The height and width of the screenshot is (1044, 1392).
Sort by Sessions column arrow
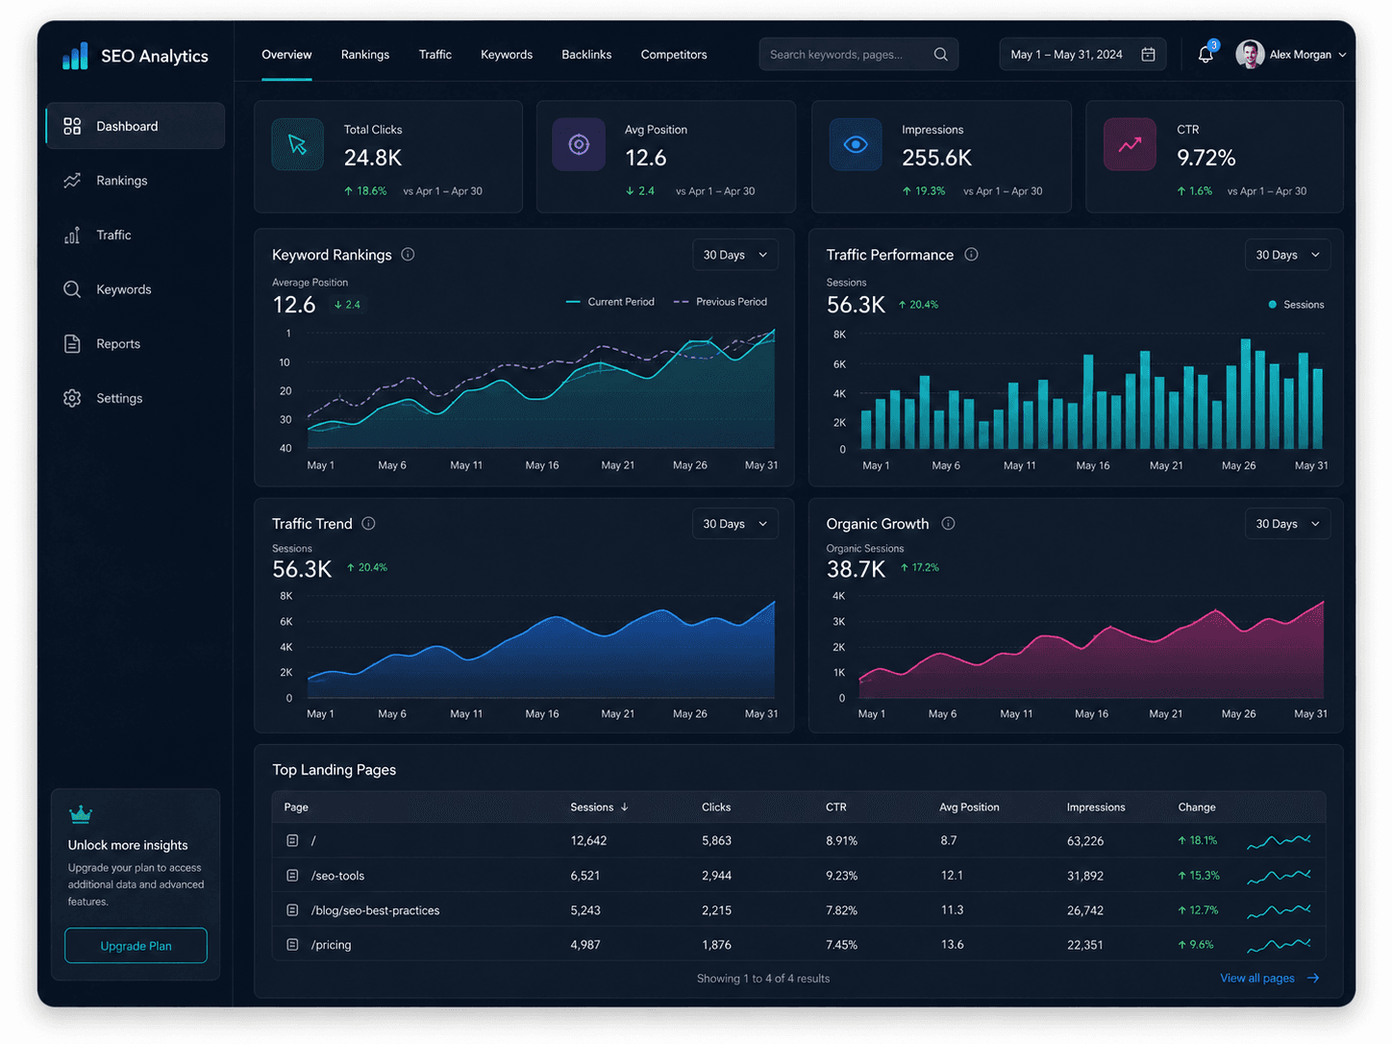coord(625,808)
